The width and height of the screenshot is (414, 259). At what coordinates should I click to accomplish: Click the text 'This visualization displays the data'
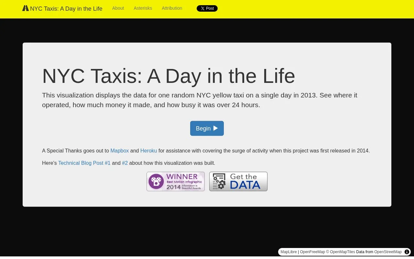coord(95,95)
